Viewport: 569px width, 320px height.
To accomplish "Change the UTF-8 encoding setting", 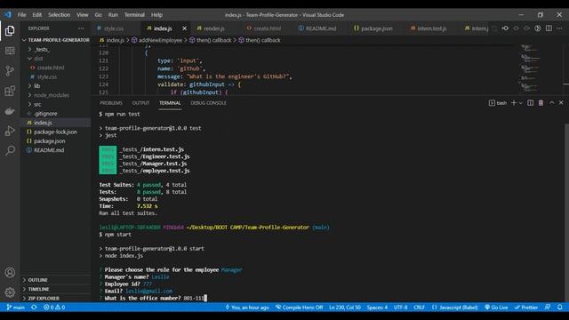I will tap(401, 308).
